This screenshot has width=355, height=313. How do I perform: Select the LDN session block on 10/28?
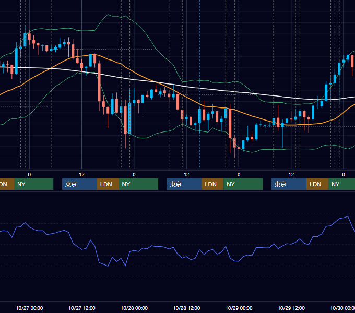pyautogui.click(x=212, y=184)
